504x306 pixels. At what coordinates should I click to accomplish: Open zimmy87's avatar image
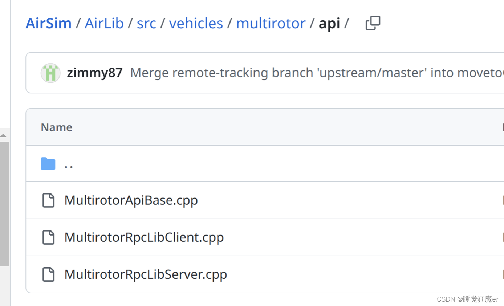[x=50, y=73]
